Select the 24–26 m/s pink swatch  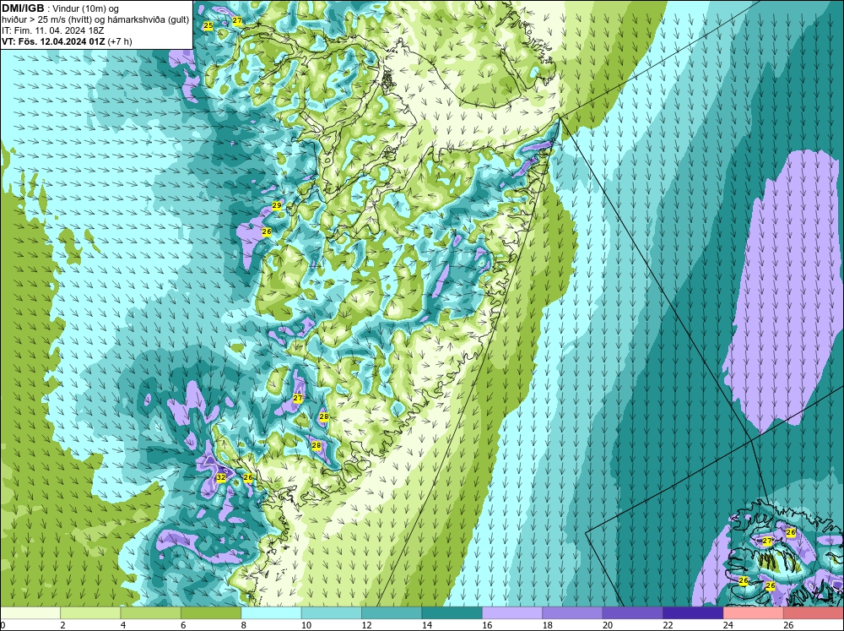754,613
